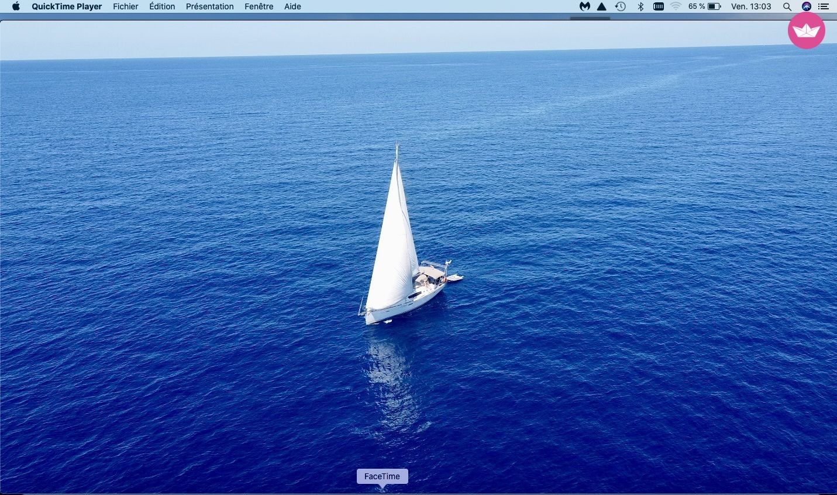Open the QuickTime Player application menu

pyautogui.click(x=66, y=6)
